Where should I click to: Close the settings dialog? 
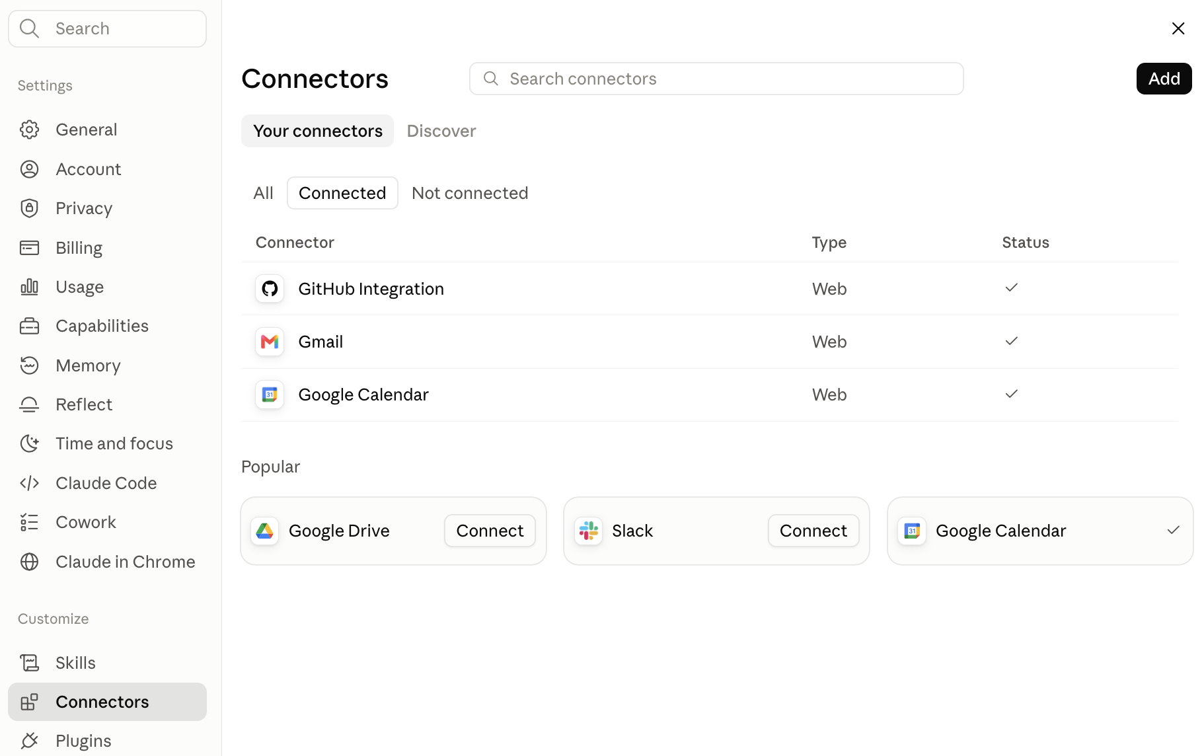(1178, 28)
